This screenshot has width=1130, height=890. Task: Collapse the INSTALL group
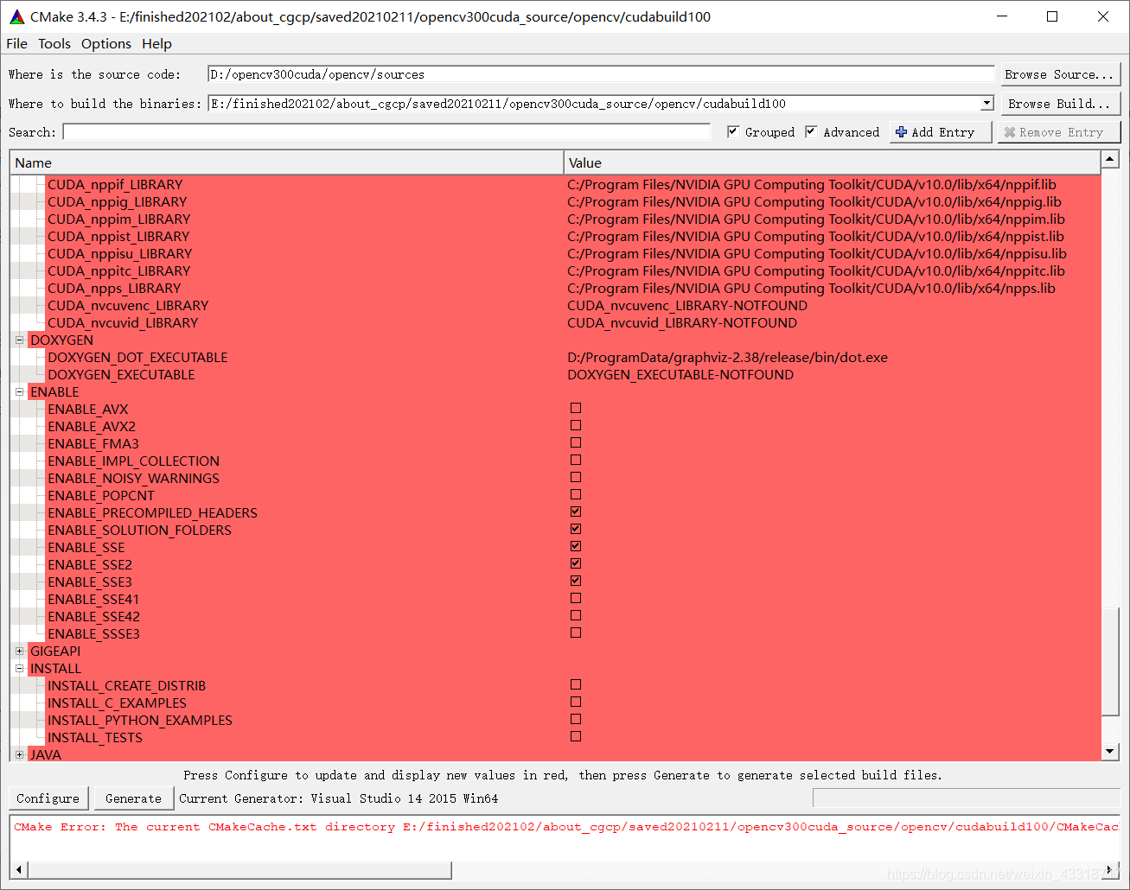[19, 668]
